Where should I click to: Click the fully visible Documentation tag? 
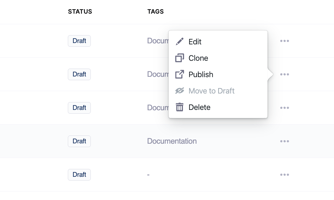(x=172, y=141)
